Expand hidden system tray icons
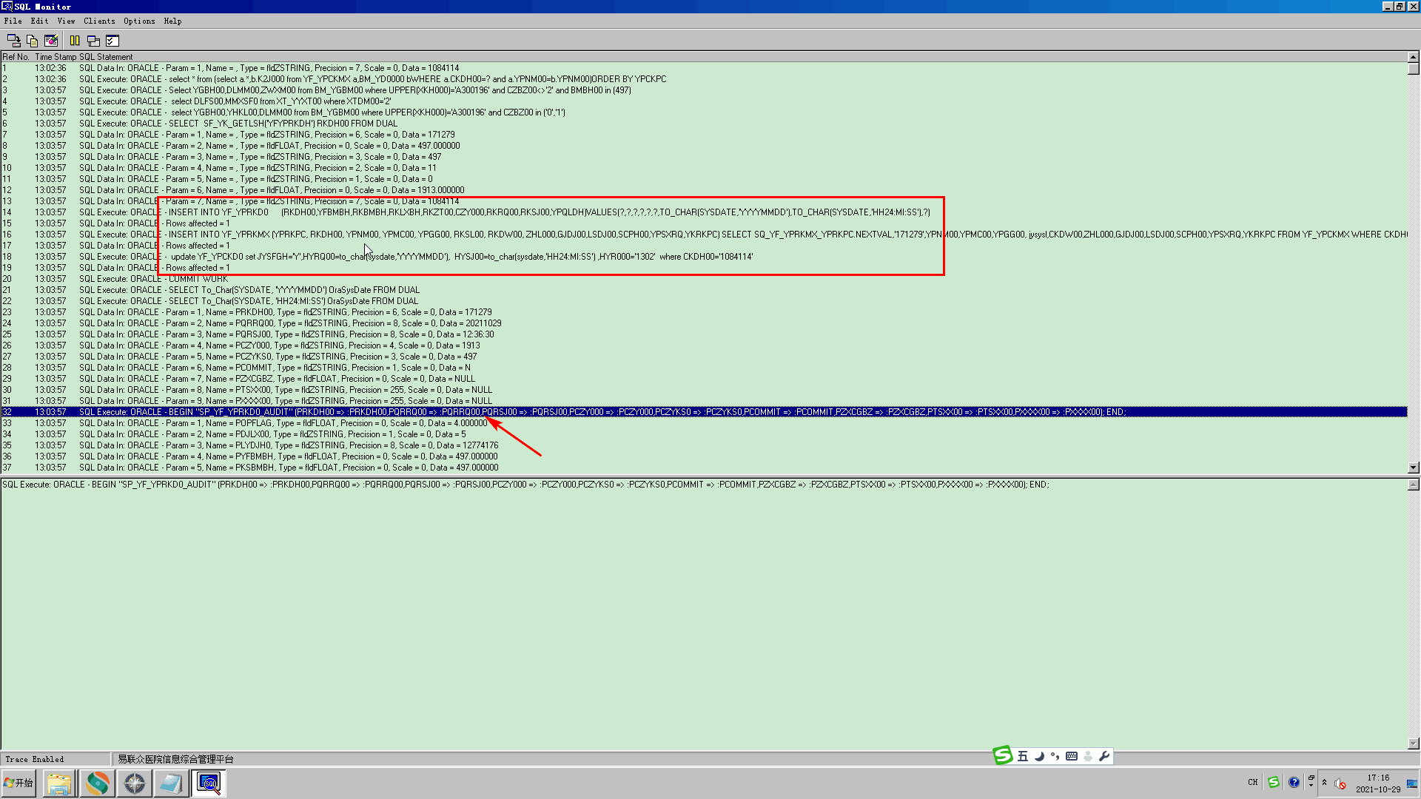 click(x=1324, y=783)
